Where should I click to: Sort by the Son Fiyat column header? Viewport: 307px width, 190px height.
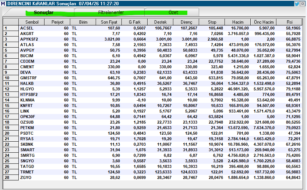click(x=109, y=22)
